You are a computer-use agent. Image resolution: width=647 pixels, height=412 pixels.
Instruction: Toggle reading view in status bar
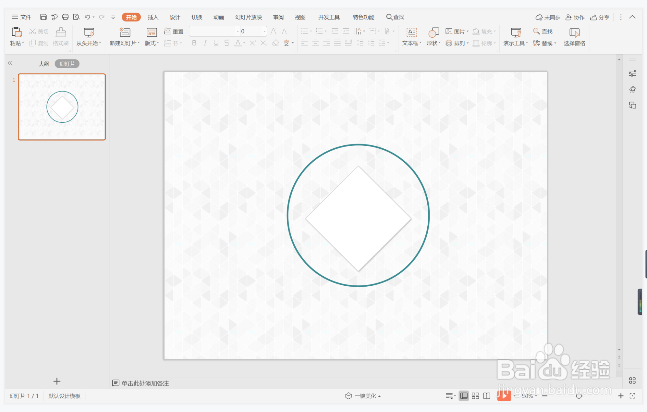487,396
